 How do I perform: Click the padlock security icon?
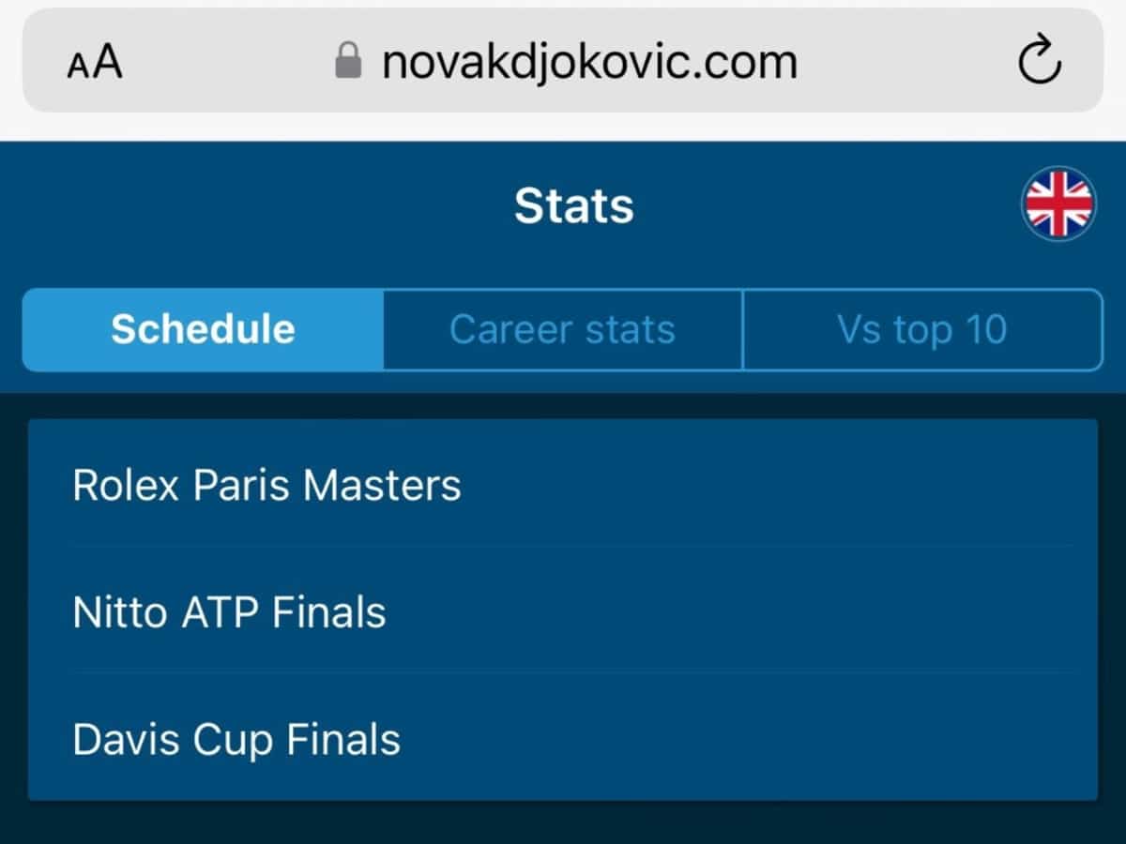click(x=348, y=63)
